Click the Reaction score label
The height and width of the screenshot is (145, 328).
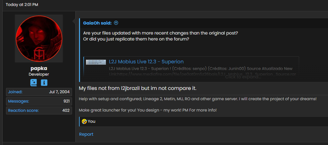pyautogui.click(x=23, y=110)
